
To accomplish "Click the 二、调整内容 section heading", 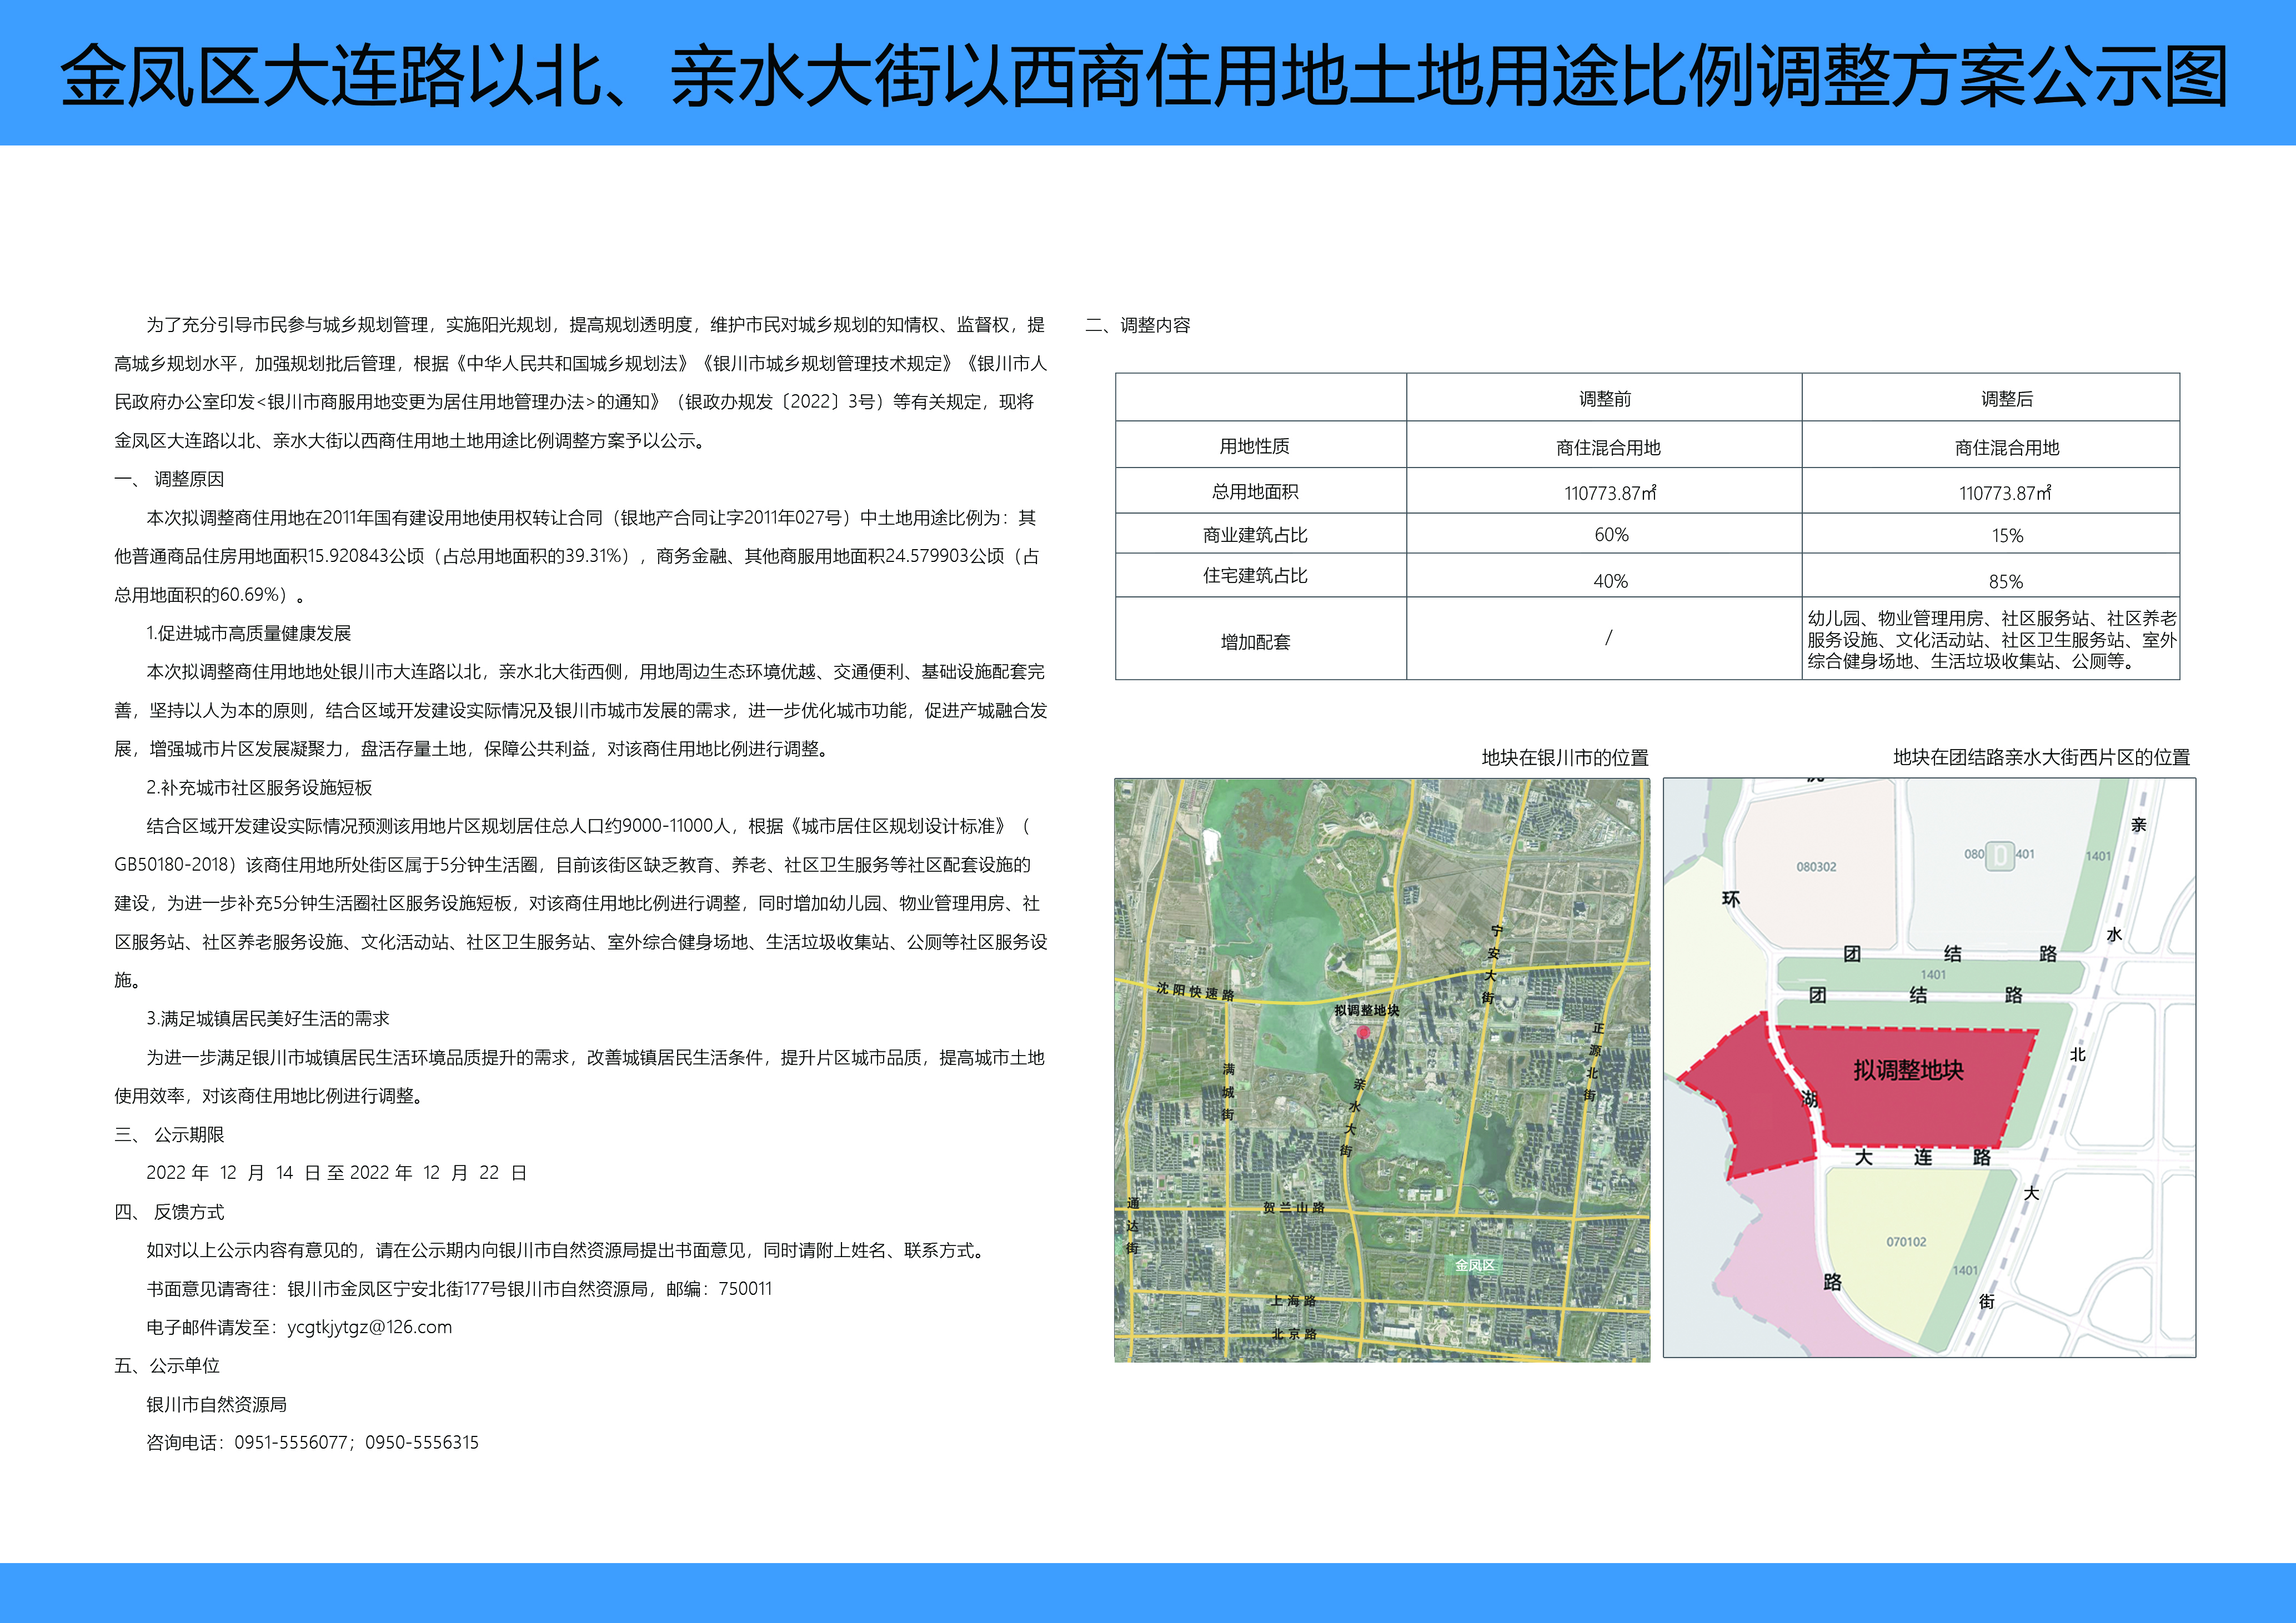I will coord(1138,325).
